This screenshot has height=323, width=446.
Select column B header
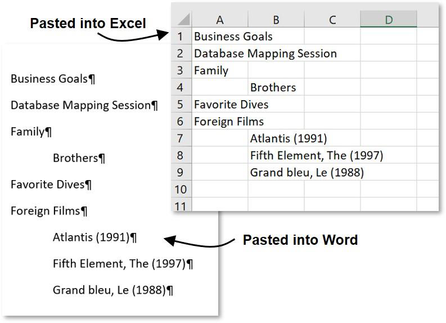click(276, 20)
